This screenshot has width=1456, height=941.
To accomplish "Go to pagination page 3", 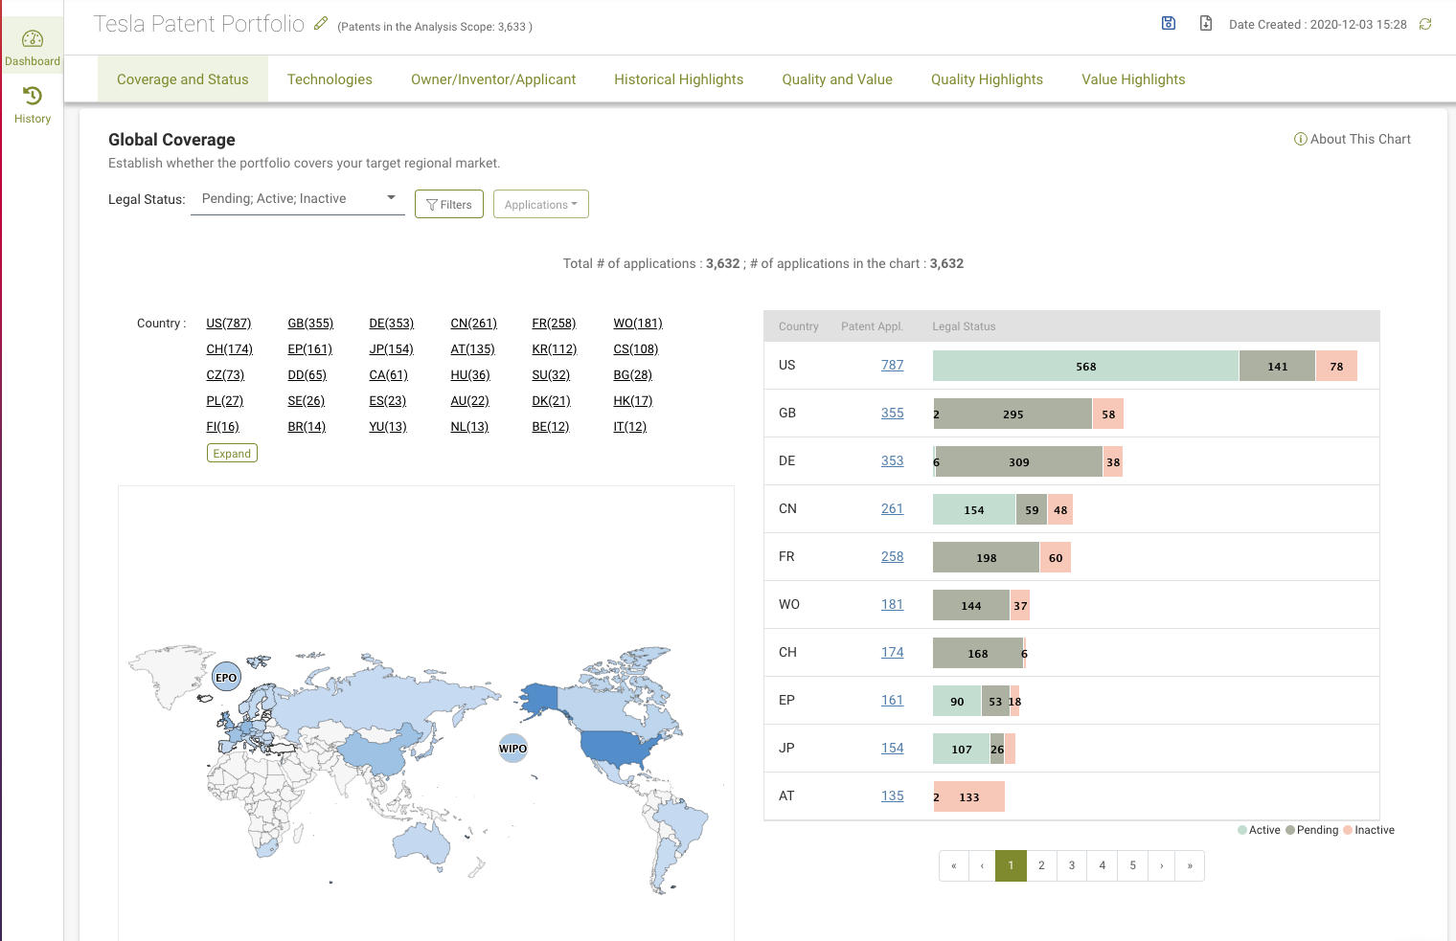I will coord(1072,865).
